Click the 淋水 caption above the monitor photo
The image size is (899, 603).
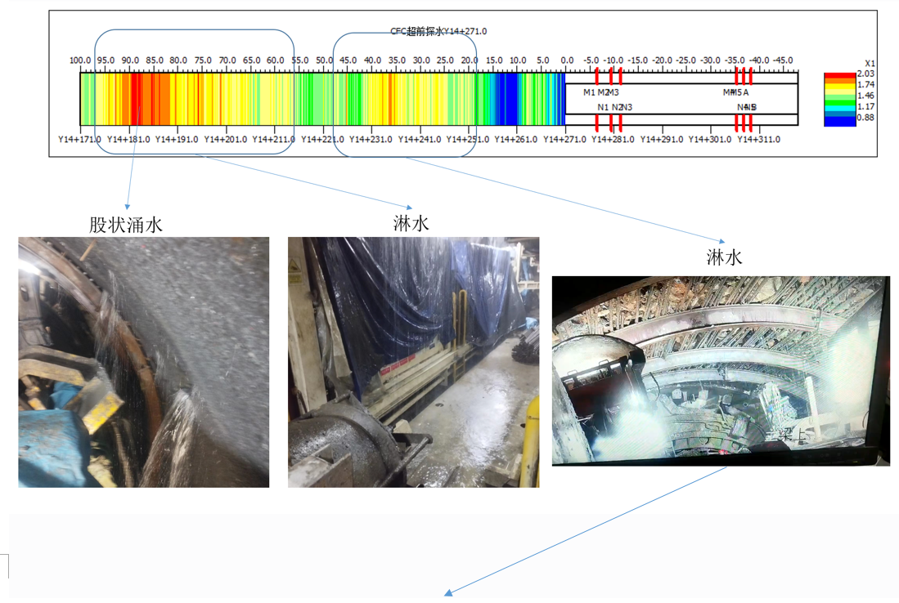pyautogui.click(x=724, y=257)
